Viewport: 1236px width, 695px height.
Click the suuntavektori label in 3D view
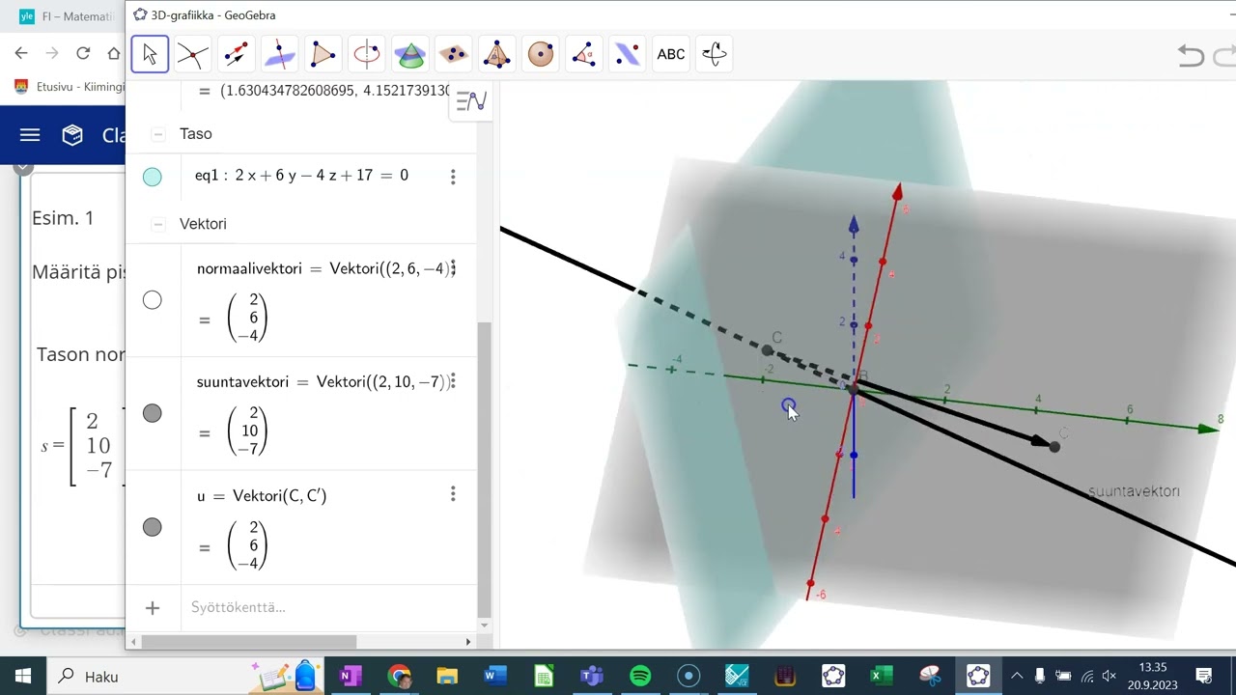(1134, 491)
